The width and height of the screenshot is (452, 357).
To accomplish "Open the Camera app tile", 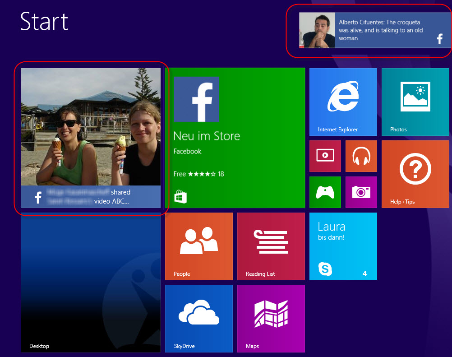I will (x=361, y=192).
